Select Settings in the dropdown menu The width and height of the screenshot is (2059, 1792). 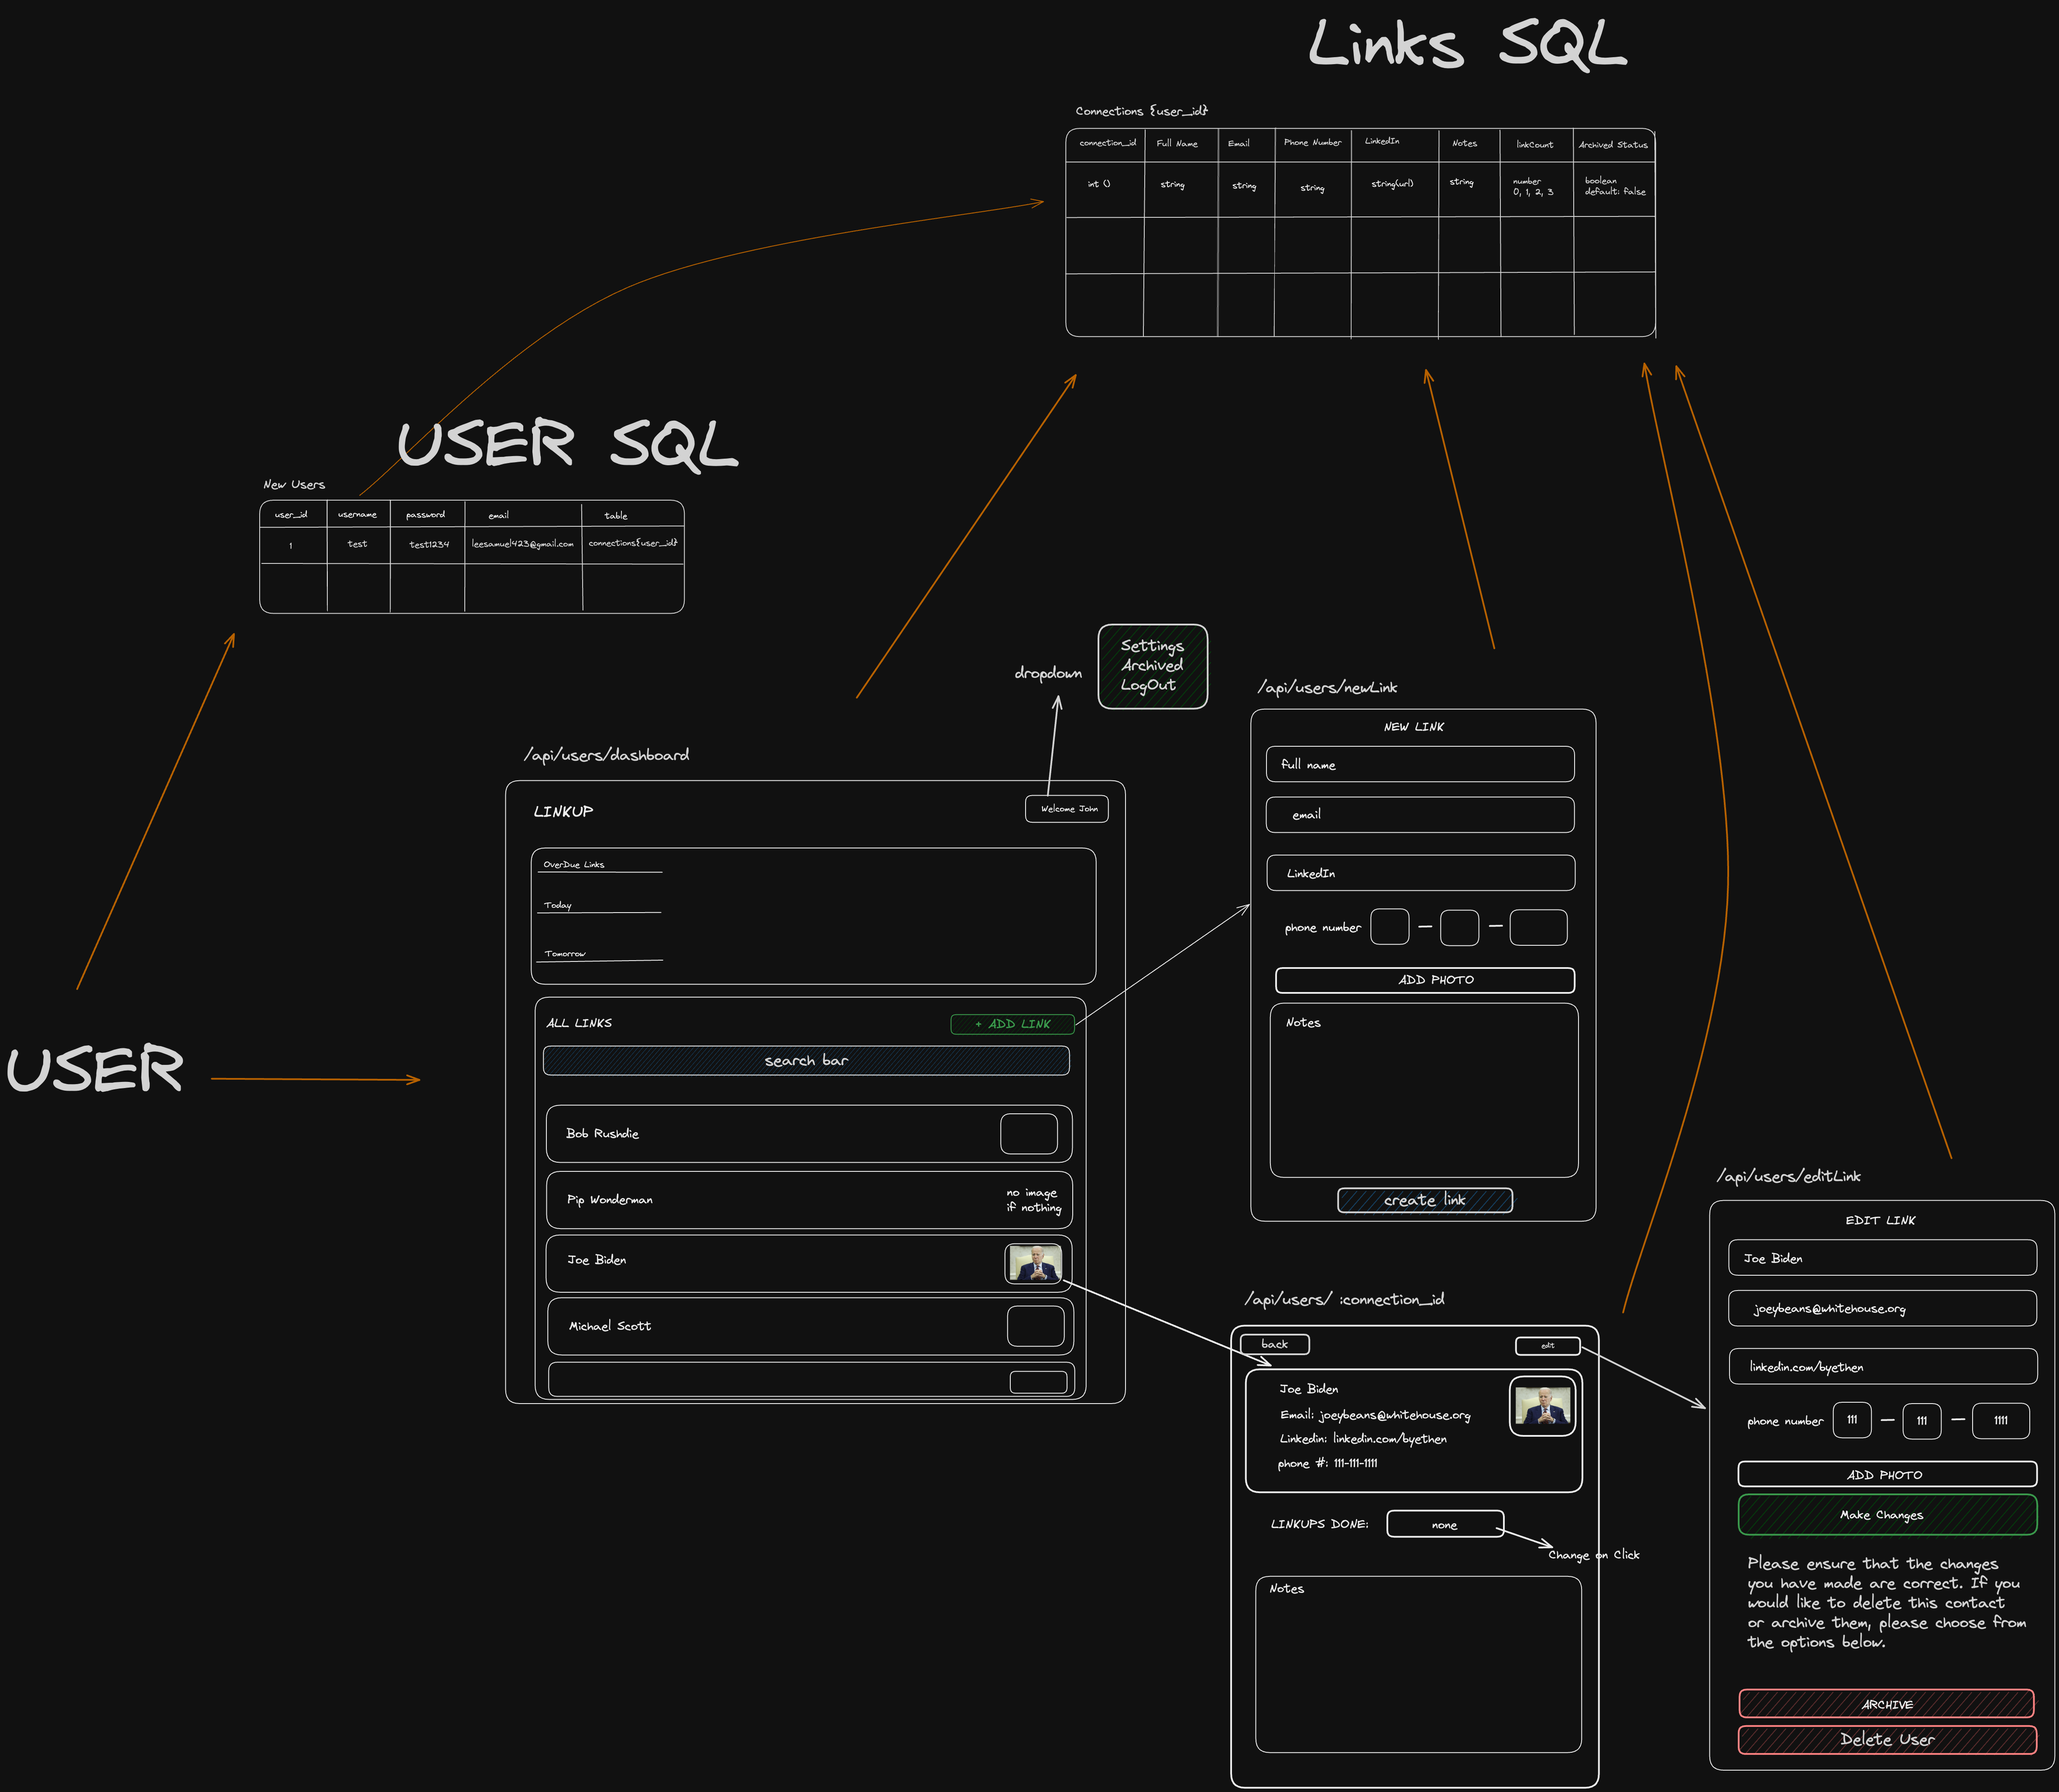pos(1152,646)
